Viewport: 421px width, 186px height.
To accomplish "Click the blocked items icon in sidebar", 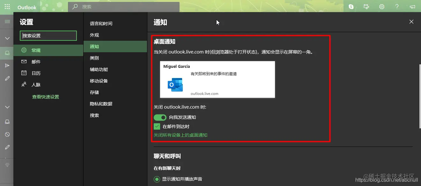I will pyautogui.click(x=7, y=134).
